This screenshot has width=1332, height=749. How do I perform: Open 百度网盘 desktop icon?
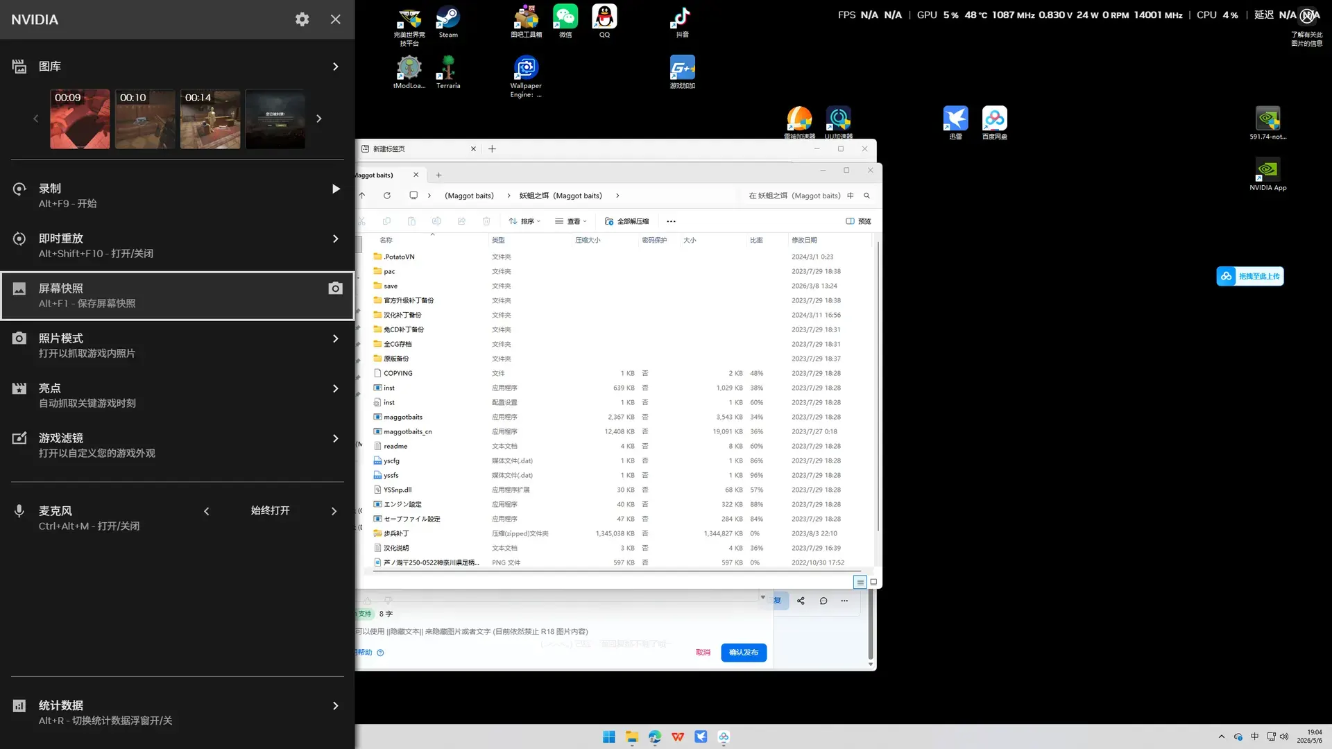click(x=994, y=123)
